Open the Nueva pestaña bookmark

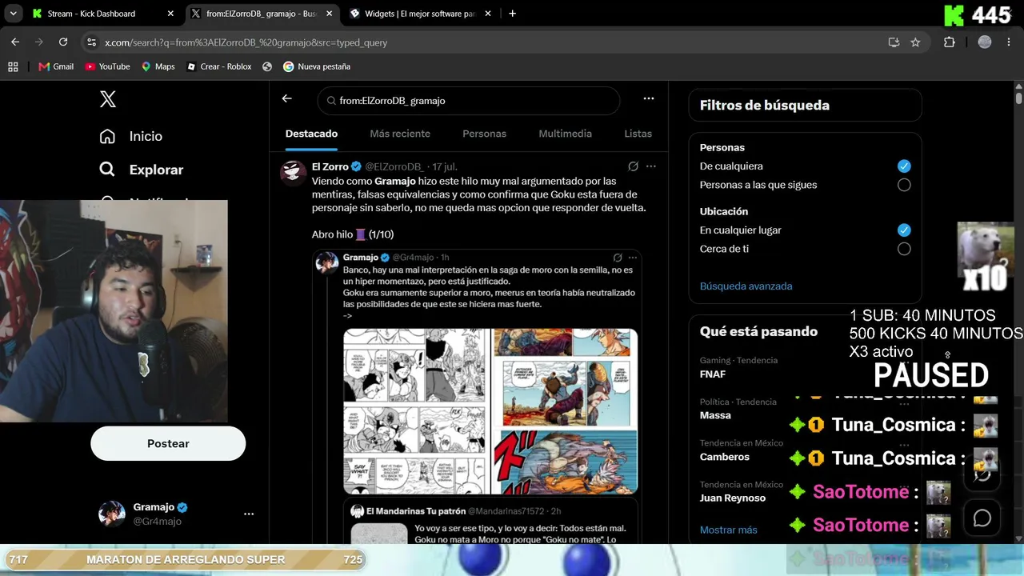[317, 66]
